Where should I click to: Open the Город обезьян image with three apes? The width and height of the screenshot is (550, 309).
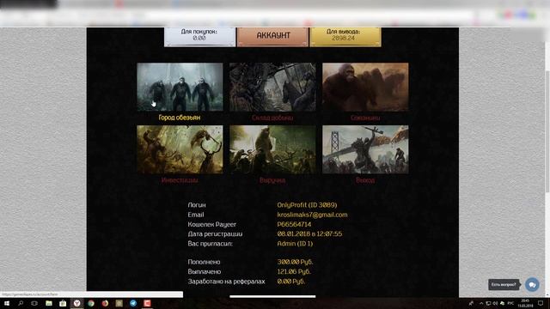point(180,87)
